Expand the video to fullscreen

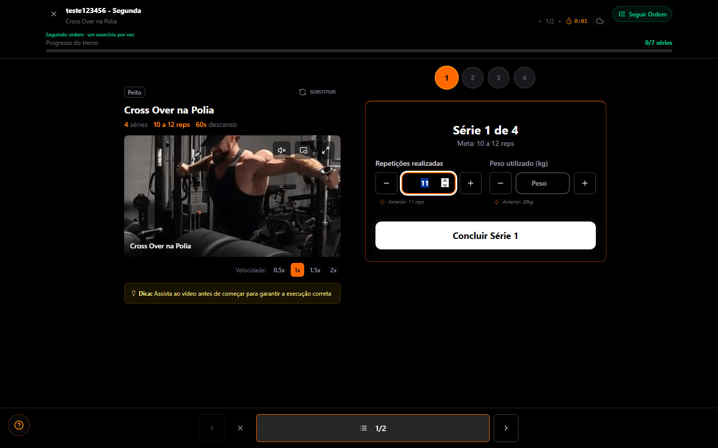click(326, 150)
